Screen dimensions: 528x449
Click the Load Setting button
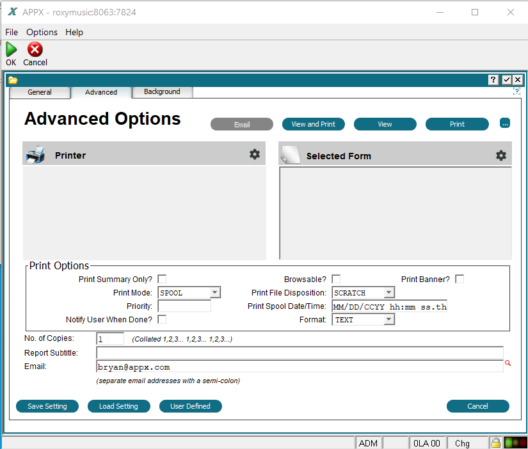(118, 406)
